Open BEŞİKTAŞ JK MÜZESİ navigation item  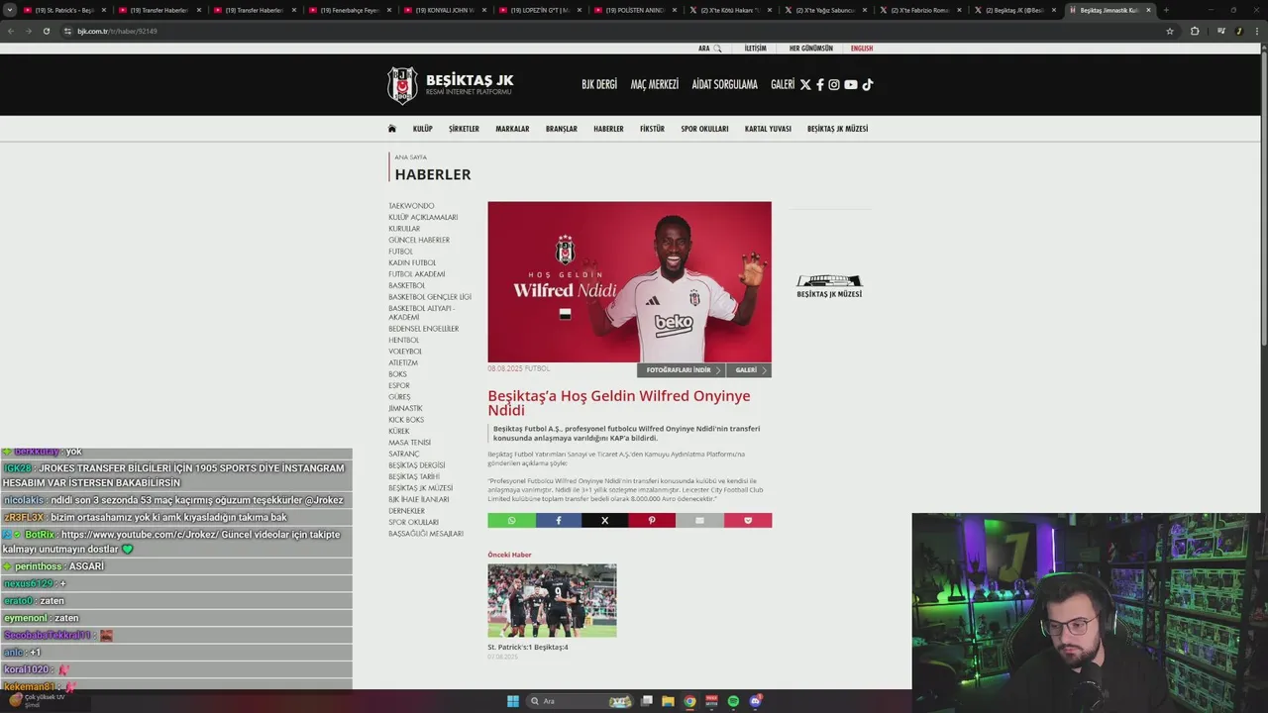pos(837,129)
